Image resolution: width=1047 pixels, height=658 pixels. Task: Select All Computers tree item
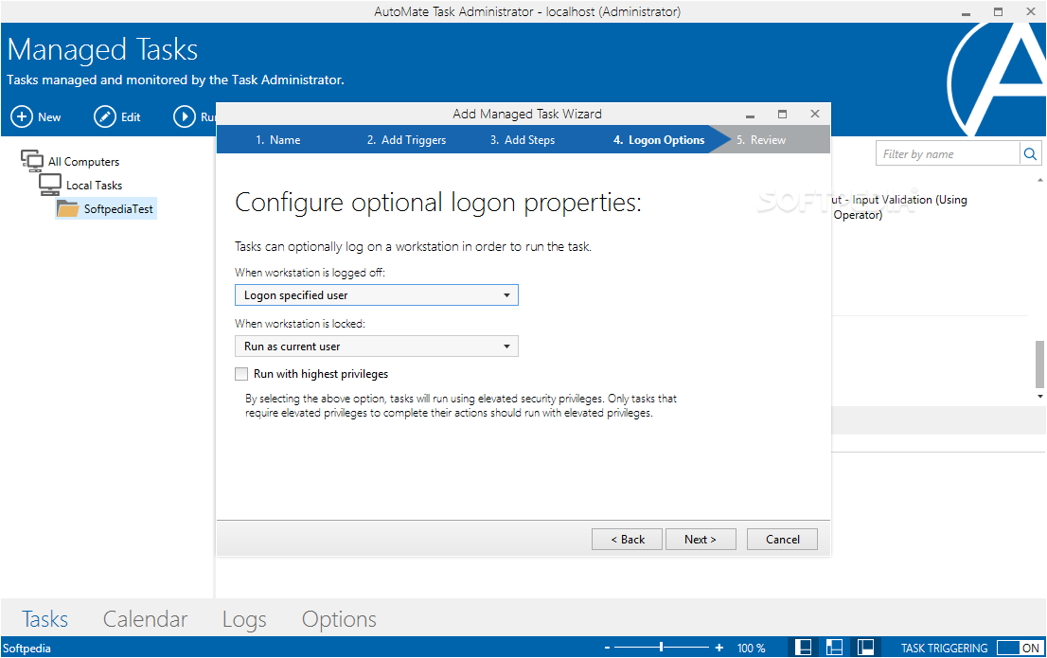tap(83, 162)
